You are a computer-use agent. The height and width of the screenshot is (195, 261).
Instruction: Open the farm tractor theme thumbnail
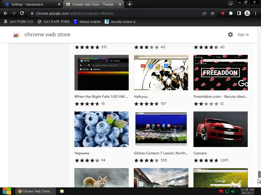(x=161, y=178)
